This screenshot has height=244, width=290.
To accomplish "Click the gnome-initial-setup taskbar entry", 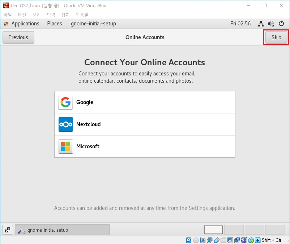I will [x=62, y=230].
